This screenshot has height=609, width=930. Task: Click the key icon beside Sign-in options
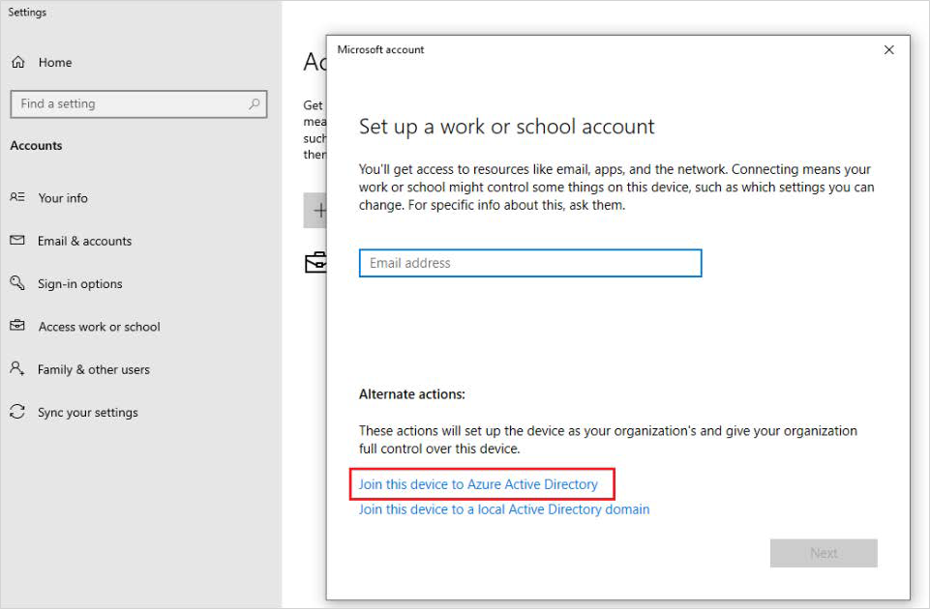tap(17, 283)
